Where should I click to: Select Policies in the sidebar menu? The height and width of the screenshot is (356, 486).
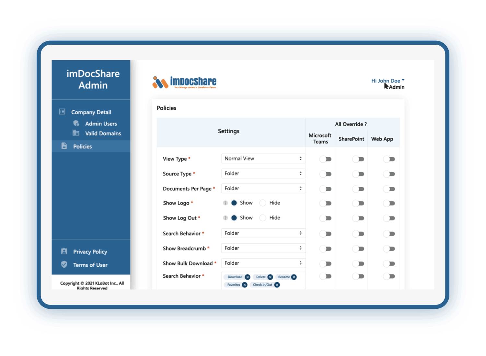[91, 146]
